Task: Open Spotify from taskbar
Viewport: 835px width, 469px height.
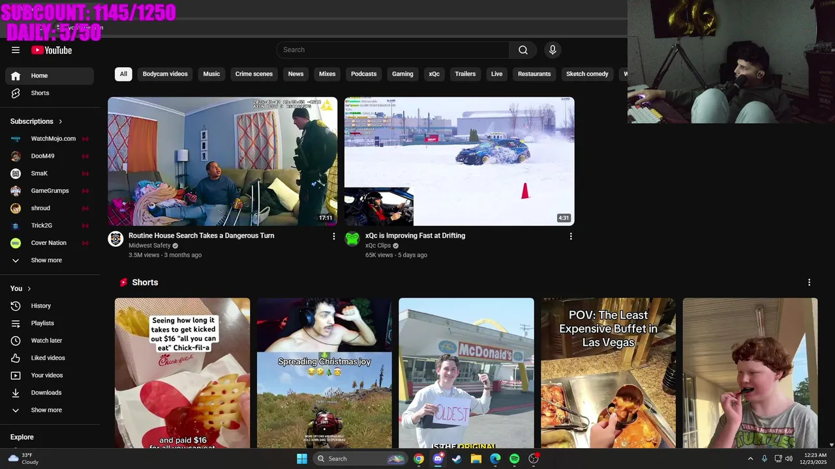Action: pos(514,459)
